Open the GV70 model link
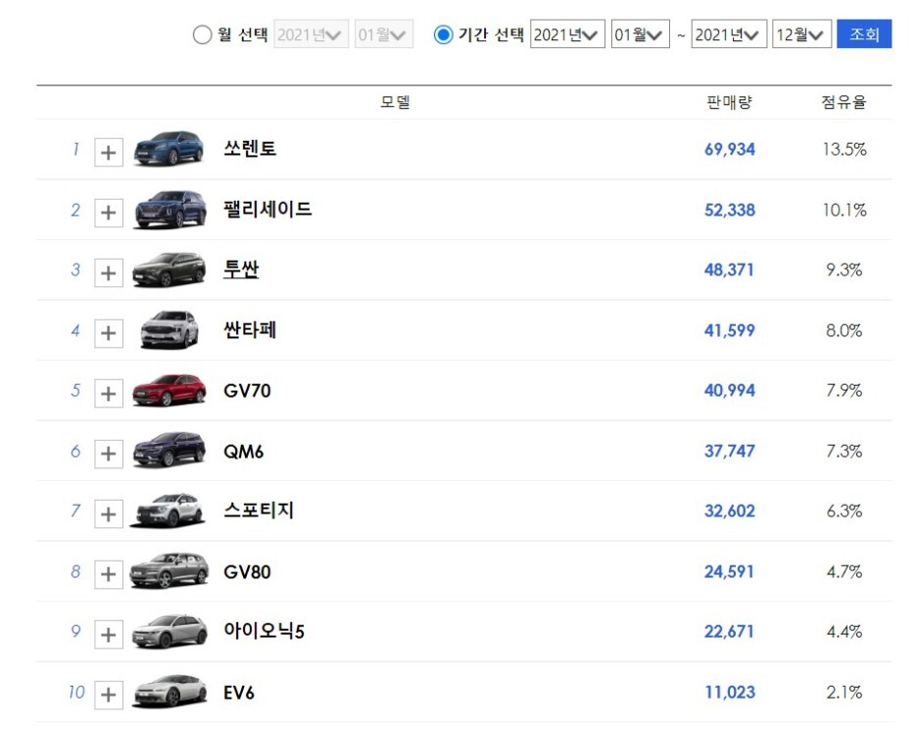917x730 pixels. click(x=247, y=390)
